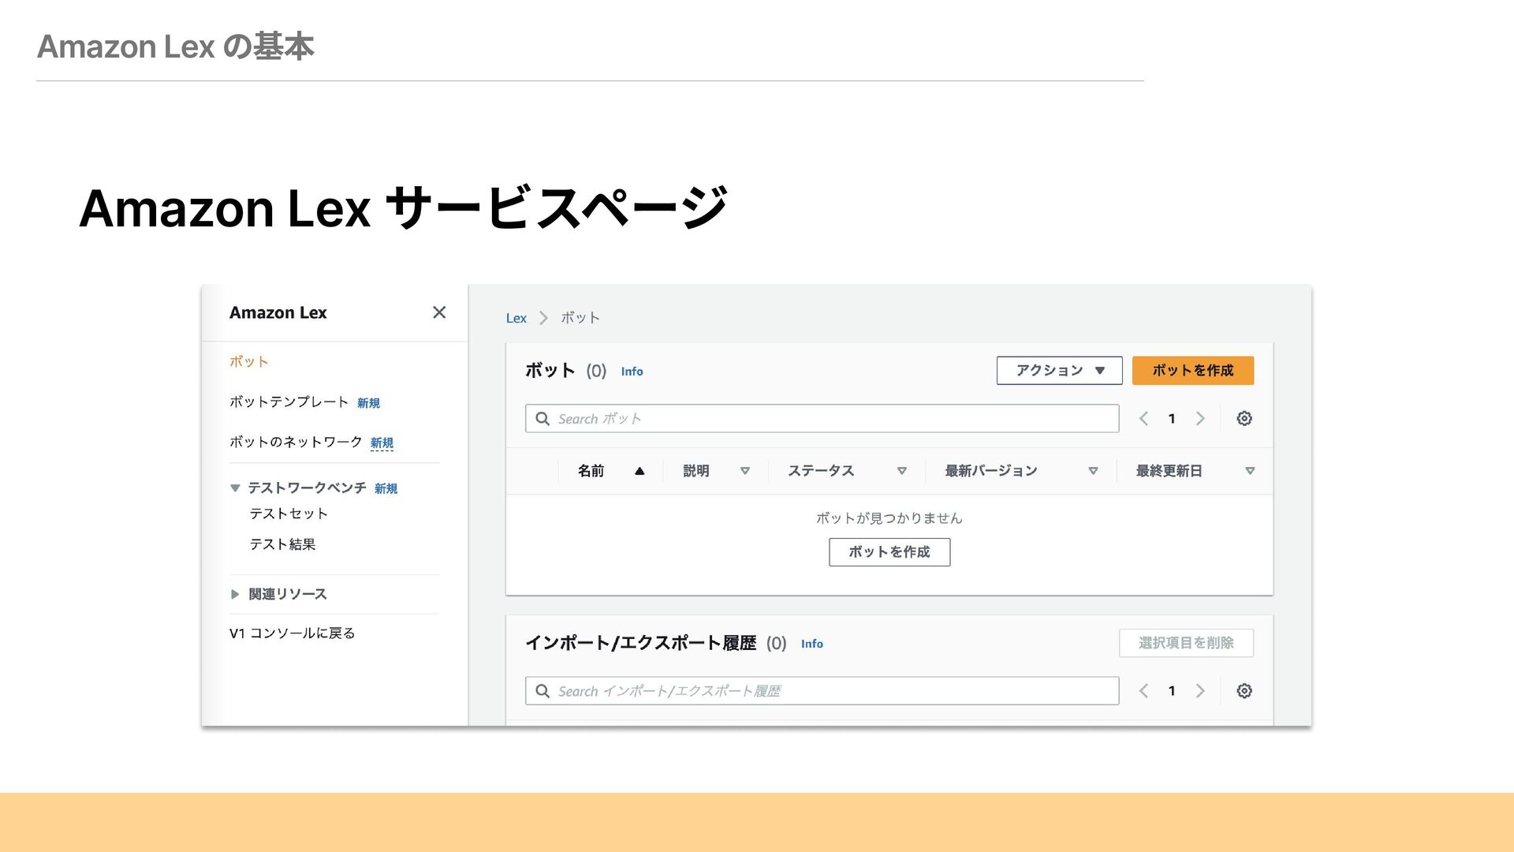Image resolution: width=1514 pixels, height=852 pixels.
Task: Click the 説明 column header
Action: [x=696, y=471]
